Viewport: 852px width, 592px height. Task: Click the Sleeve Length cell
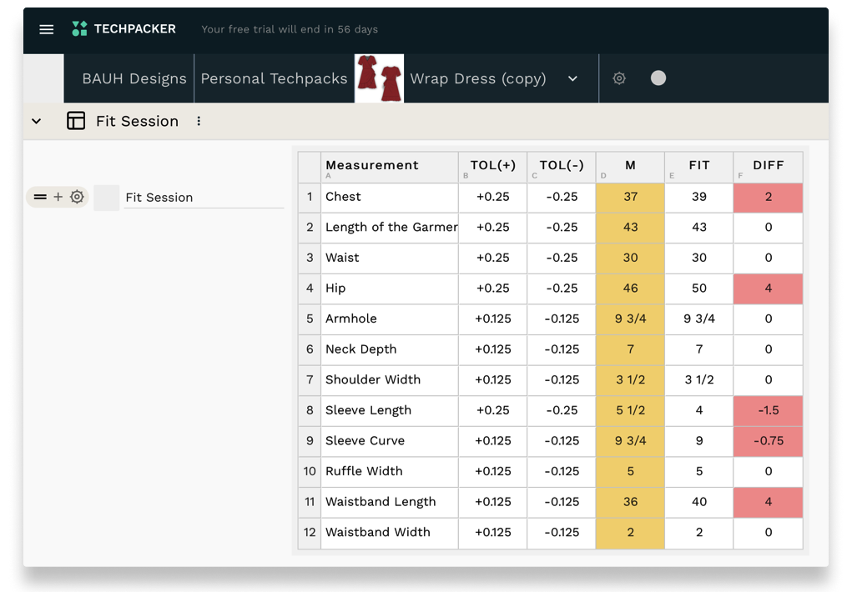point(390,410)
